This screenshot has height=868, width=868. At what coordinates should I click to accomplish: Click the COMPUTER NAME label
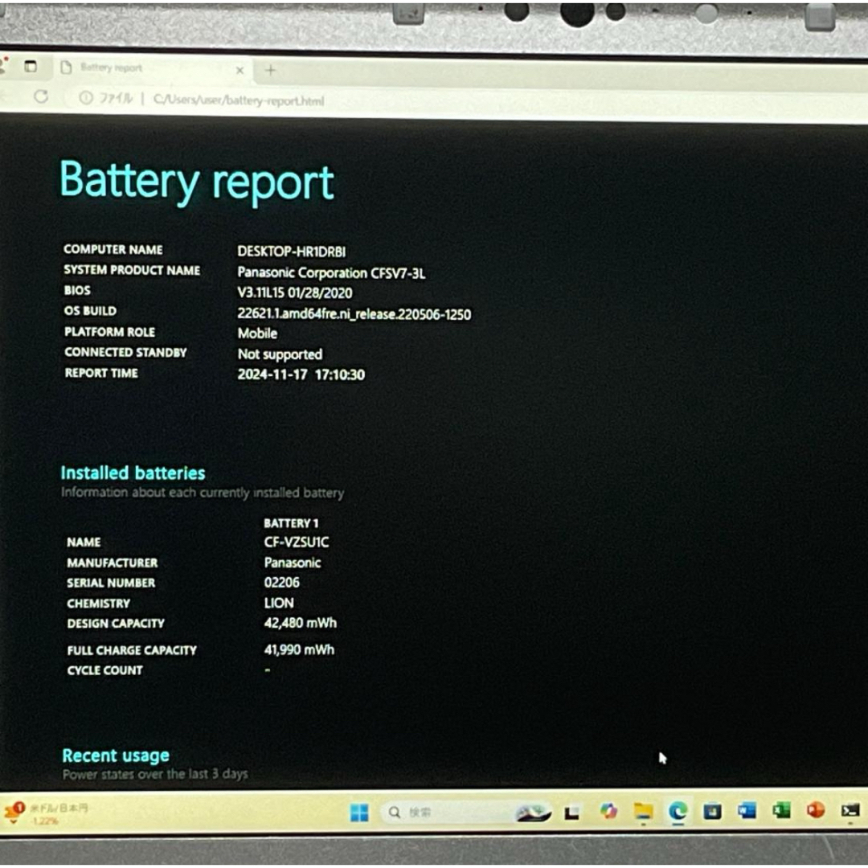(x=113, y=250)
